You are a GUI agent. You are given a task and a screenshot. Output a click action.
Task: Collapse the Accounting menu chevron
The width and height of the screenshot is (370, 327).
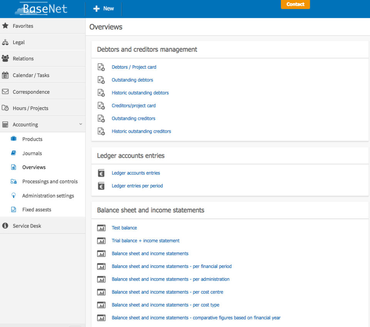click(81, 124)
